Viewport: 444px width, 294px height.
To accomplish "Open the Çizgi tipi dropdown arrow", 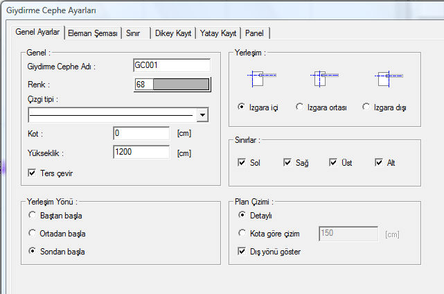I will (x=202, y=115).
